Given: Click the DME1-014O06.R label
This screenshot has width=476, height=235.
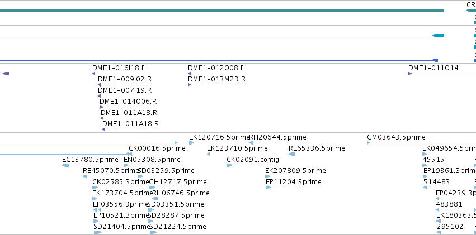Looking at the screenshot, I should click(x=128, y=102).
